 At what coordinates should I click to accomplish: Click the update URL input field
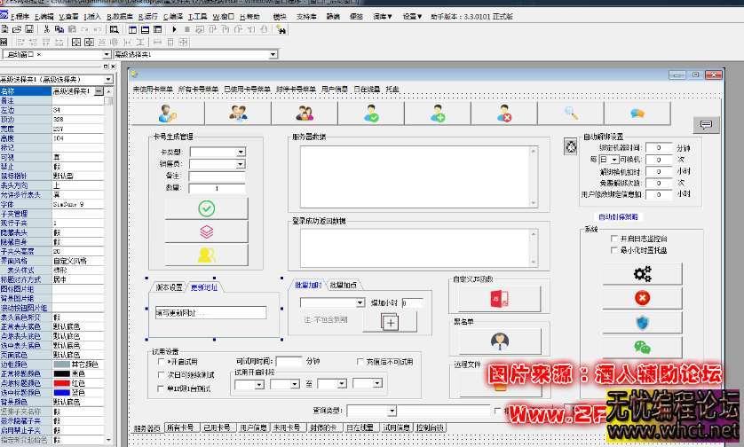[217, 312]
